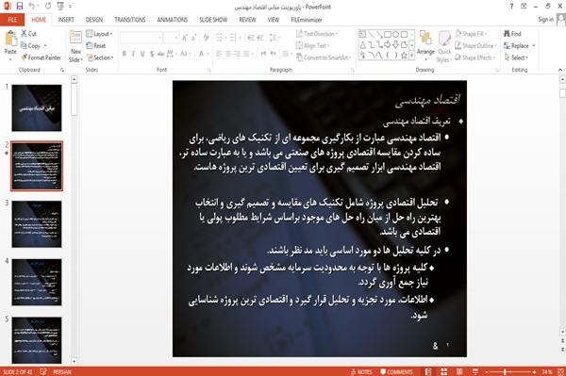Start Slide Show from status bar icon

[475, 372]
